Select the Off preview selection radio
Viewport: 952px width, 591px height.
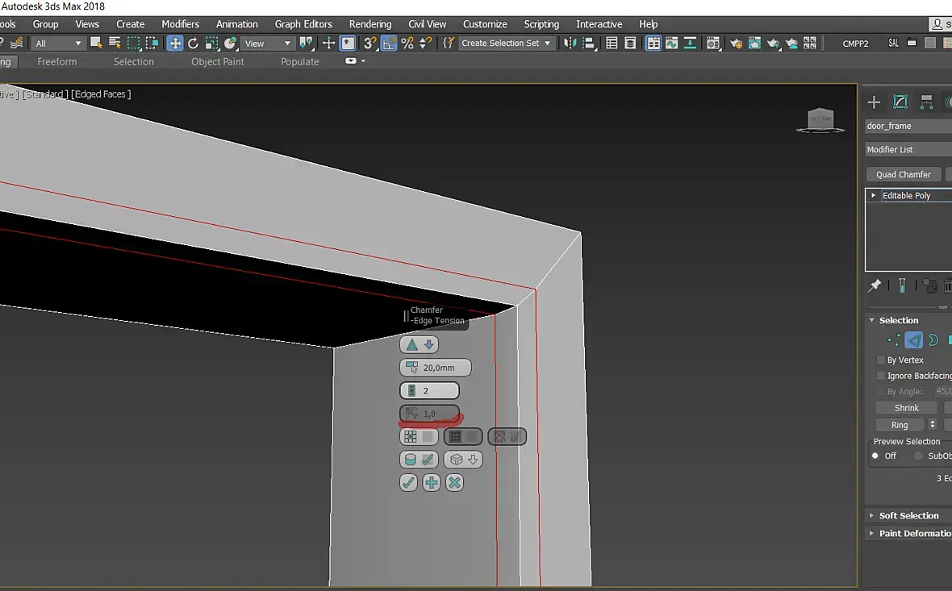click(875, 456)
